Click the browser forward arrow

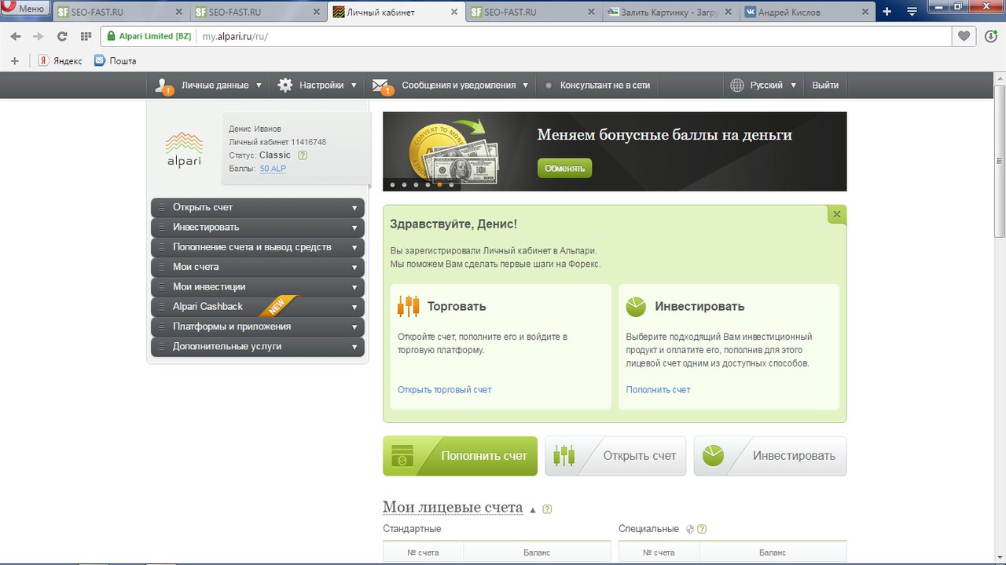pyautogui.click(x=38, y=36)
